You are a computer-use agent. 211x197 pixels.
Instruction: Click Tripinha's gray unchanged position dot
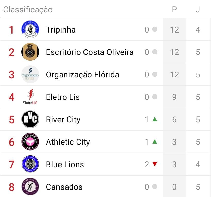[155, 29]
